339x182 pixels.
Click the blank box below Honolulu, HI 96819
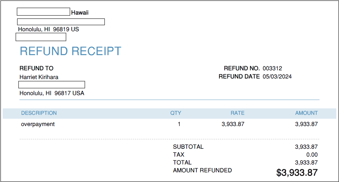click(x=41, y=37)
